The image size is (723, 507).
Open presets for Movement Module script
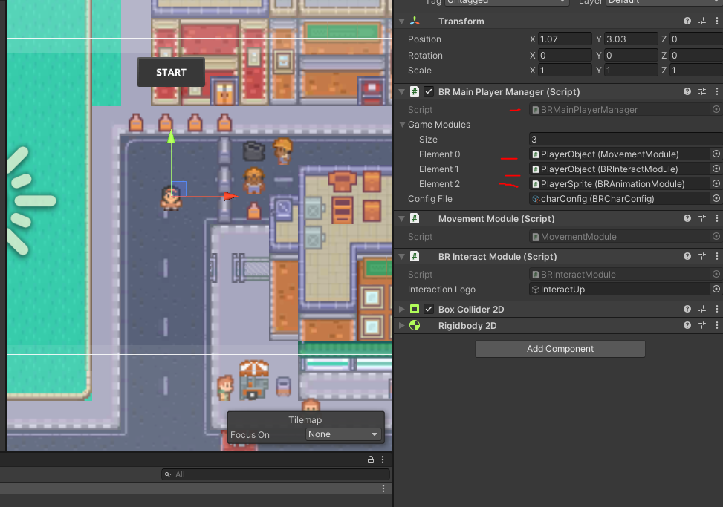tap(701, 219)
